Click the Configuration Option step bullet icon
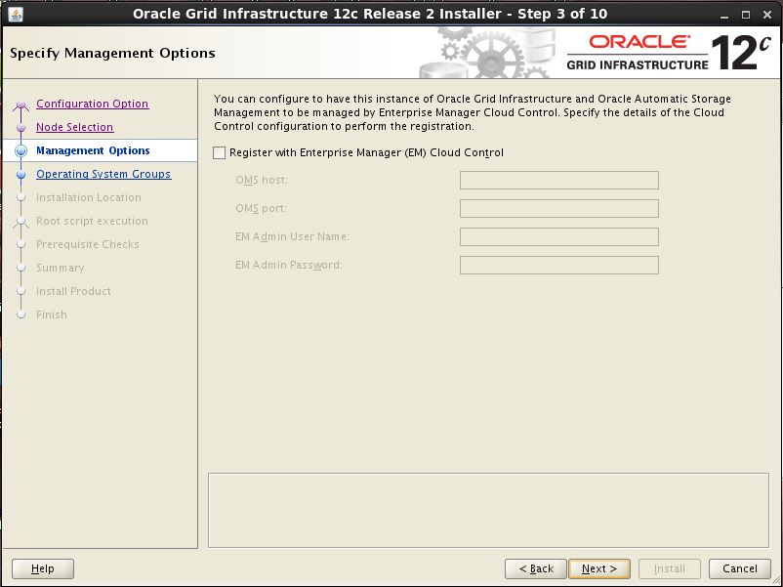This screenshot has width=783, height=587. tap(21, 105)
